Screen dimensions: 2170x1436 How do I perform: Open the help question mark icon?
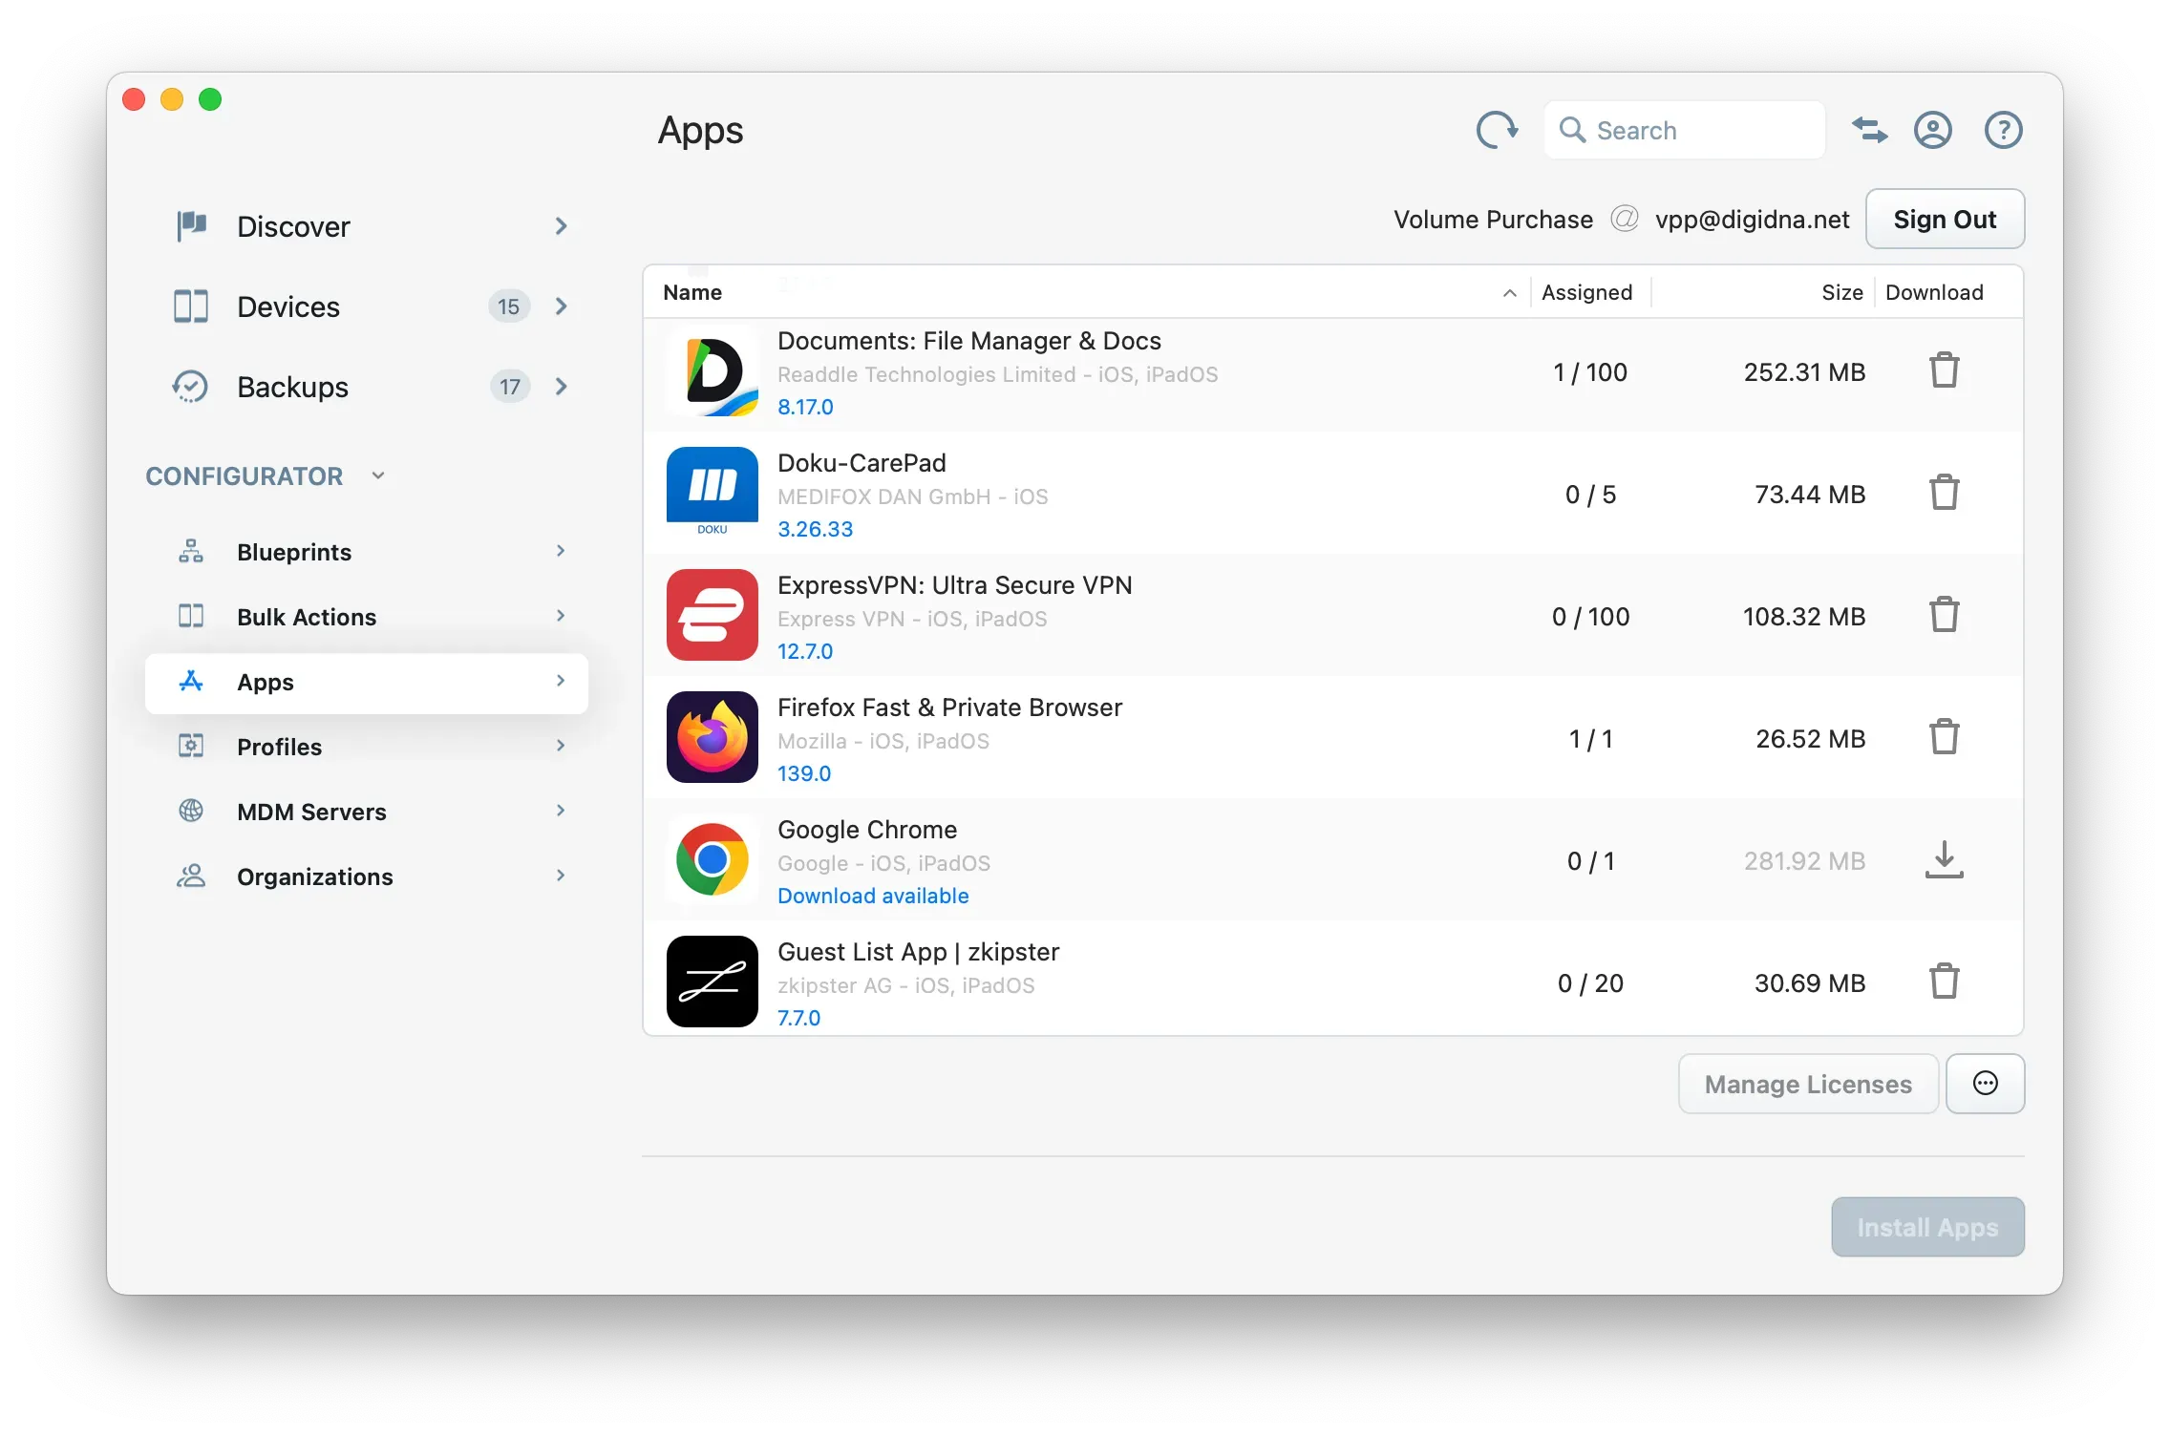pos(2003,130)
